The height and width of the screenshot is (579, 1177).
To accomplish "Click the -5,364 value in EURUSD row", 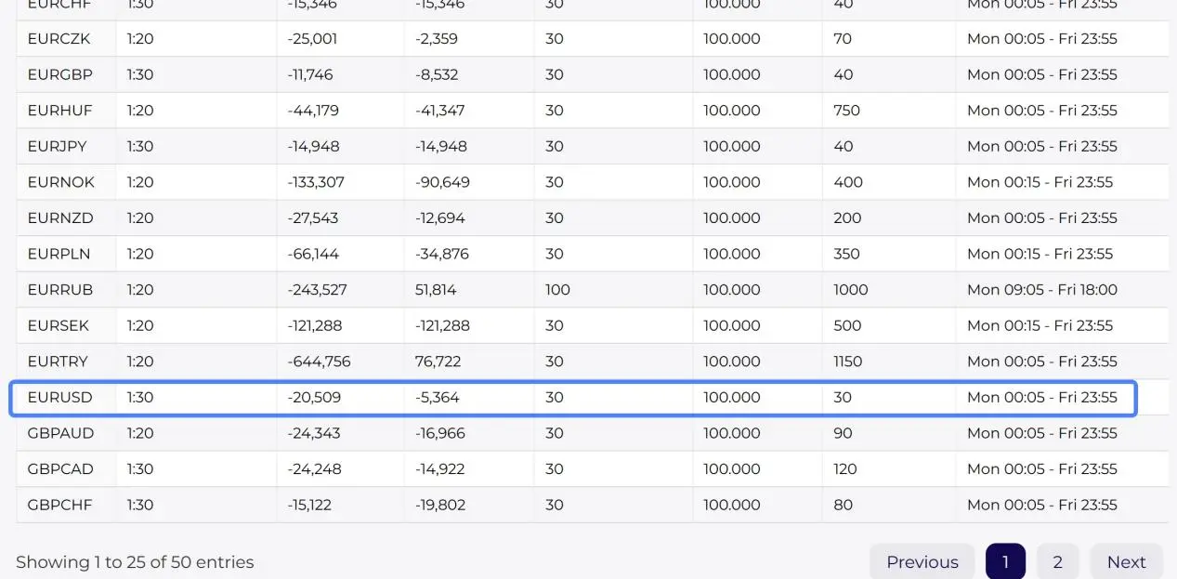I will click(x=438, y=397).
